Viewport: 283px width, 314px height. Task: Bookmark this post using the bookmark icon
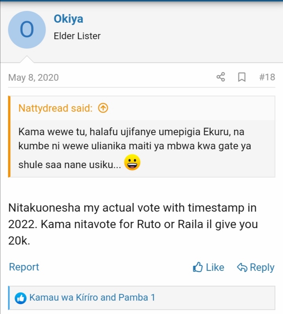pos(242,77)
